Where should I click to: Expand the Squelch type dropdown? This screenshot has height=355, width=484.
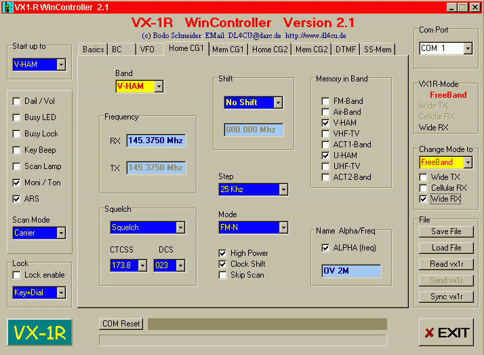point(180,227)
